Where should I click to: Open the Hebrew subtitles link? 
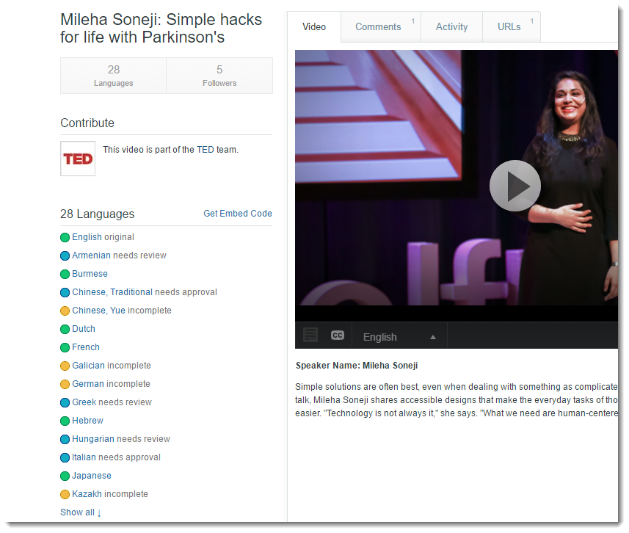(x=87, y=421)
